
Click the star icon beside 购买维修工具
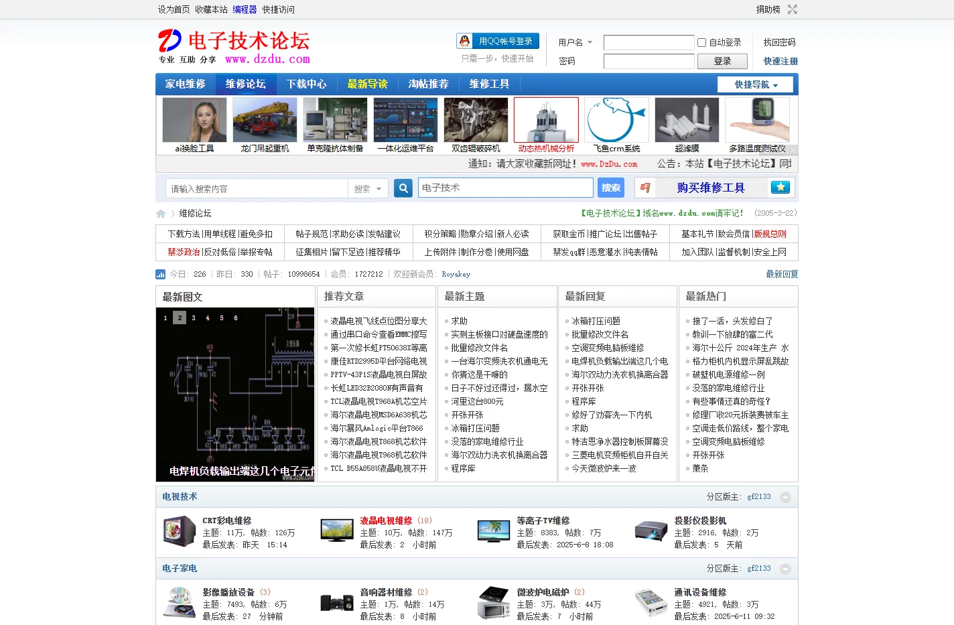(780, 188)
